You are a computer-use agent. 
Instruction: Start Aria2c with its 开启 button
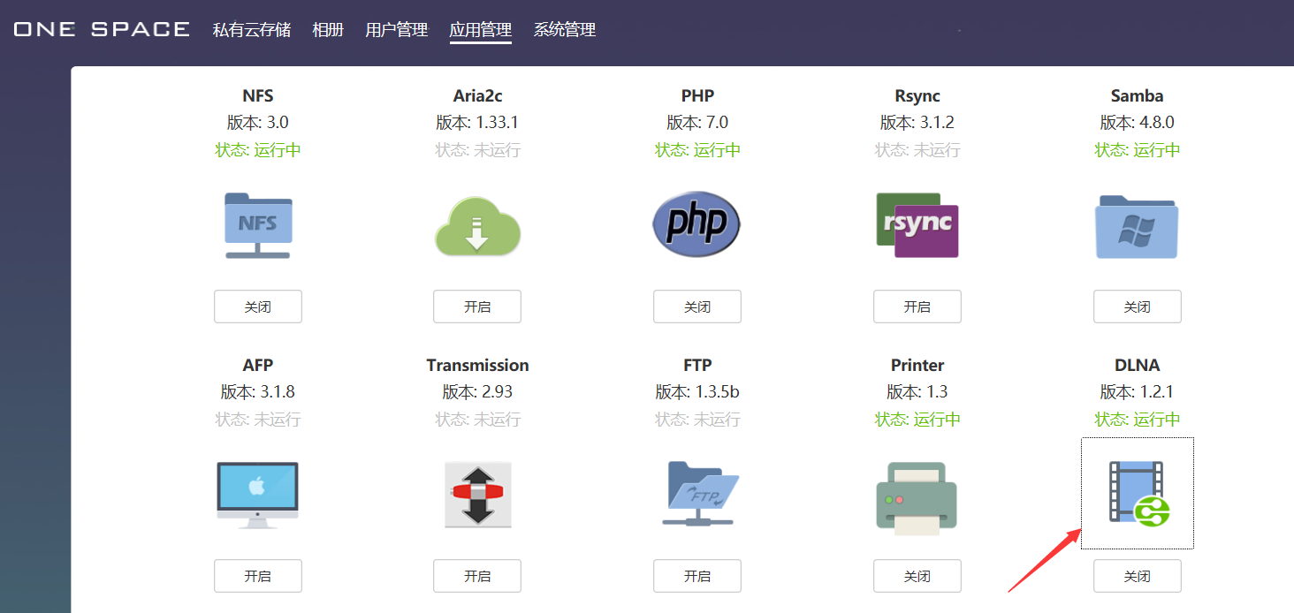477,306
